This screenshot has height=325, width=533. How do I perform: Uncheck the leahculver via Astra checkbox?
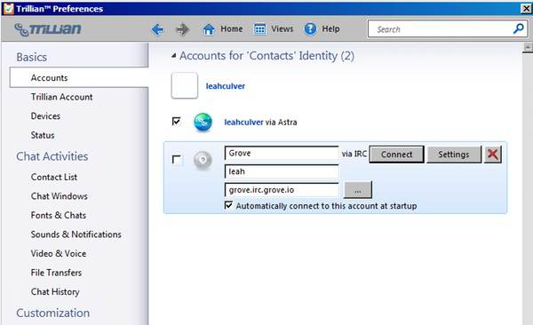coord(177,122)
